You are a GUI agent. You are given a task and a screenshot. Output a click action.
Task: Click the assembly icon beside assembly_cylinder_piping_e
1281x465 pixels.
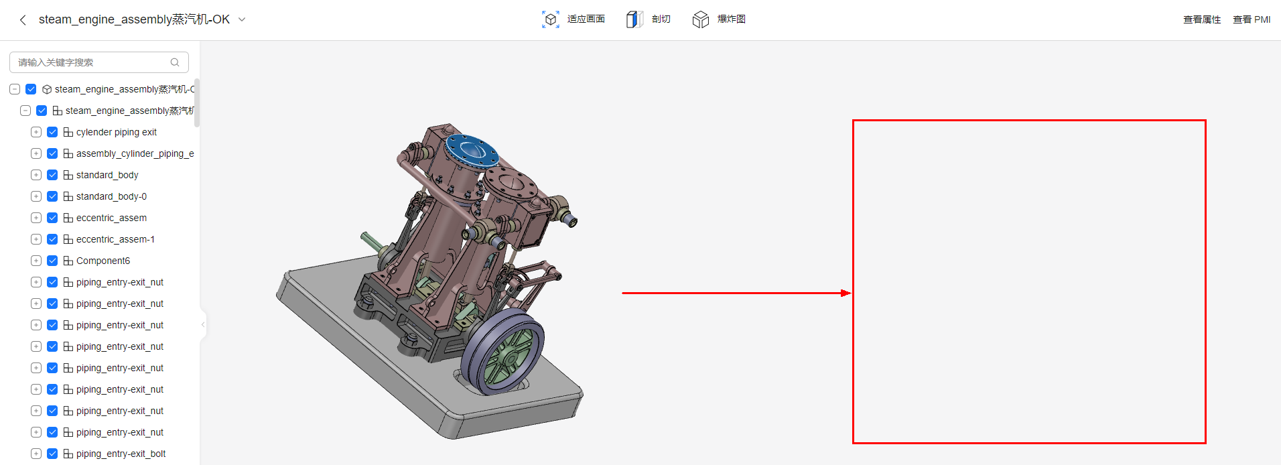68,153
